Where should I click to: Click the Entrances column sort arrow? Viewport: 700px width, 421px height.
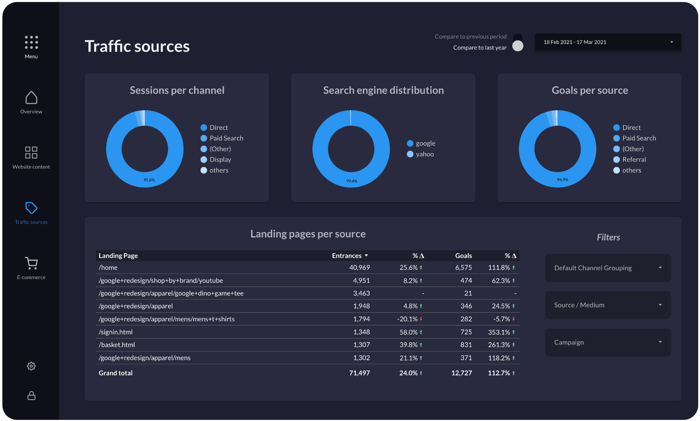point(367,255)
